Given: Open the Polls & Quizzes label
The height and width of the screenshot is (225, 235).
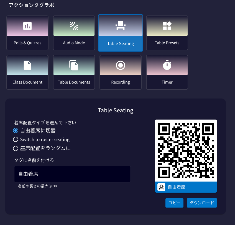Looking at the screenshot, I should pyautogui.click(x=27, y=43).
